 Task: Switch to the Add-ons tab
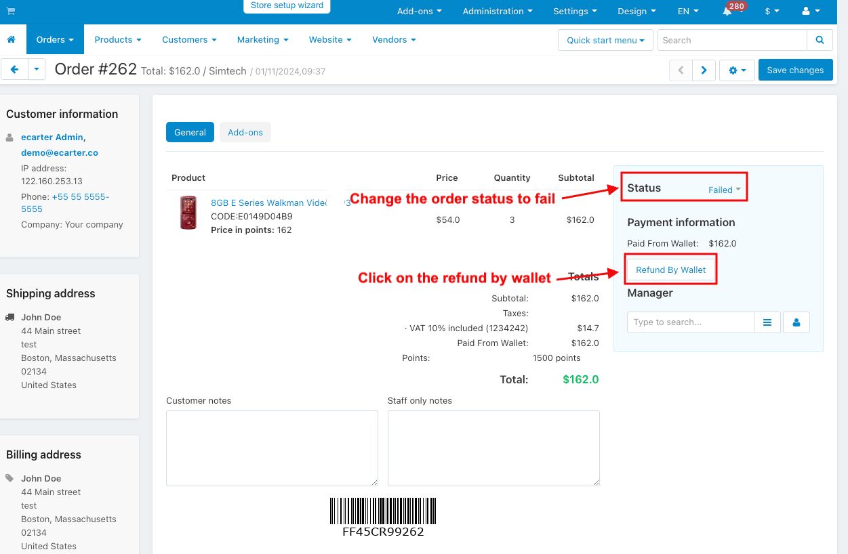click(x=245, y=132)
